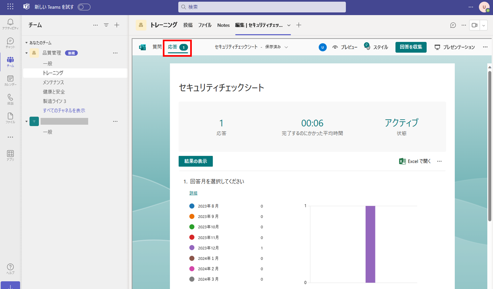Toggle the 新しい Teams を試す switch

(84, 7)
